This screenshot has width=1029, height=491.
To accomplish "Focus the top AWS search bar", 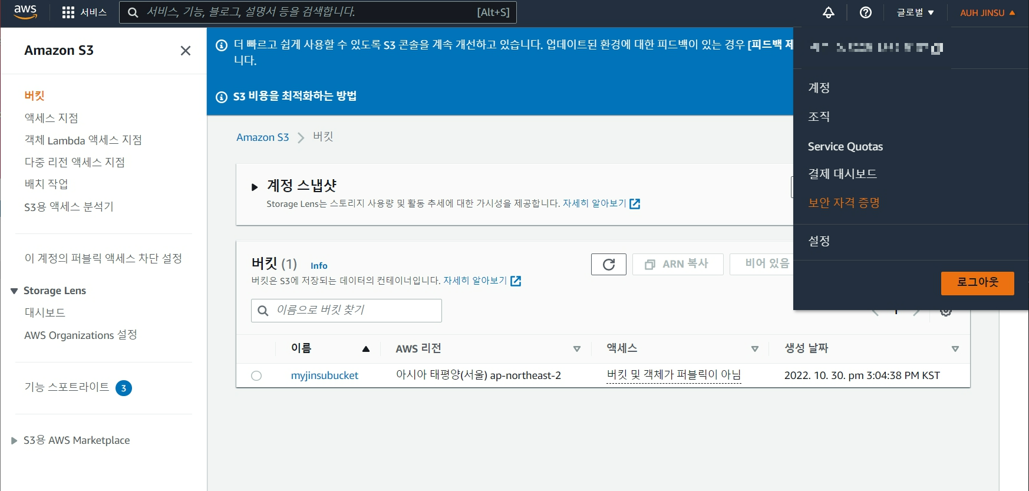I will tap(318, 12).
